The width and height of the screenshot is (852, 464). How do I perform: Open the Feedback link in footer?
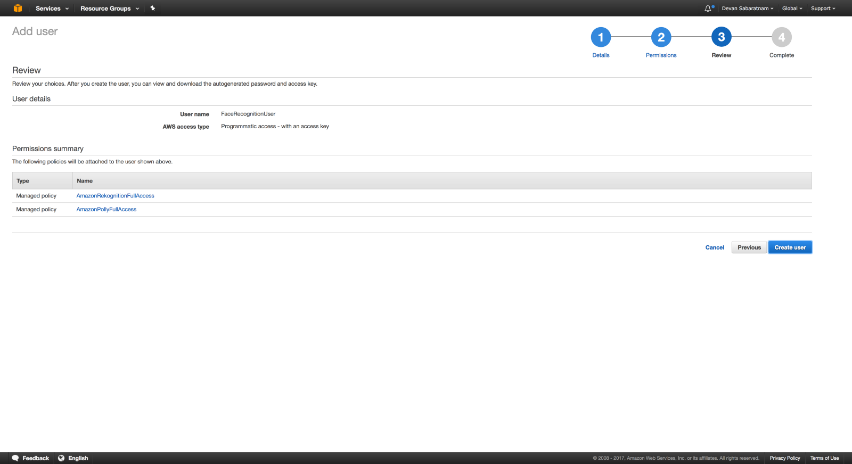pyautogui.click(x=36, y=458)
